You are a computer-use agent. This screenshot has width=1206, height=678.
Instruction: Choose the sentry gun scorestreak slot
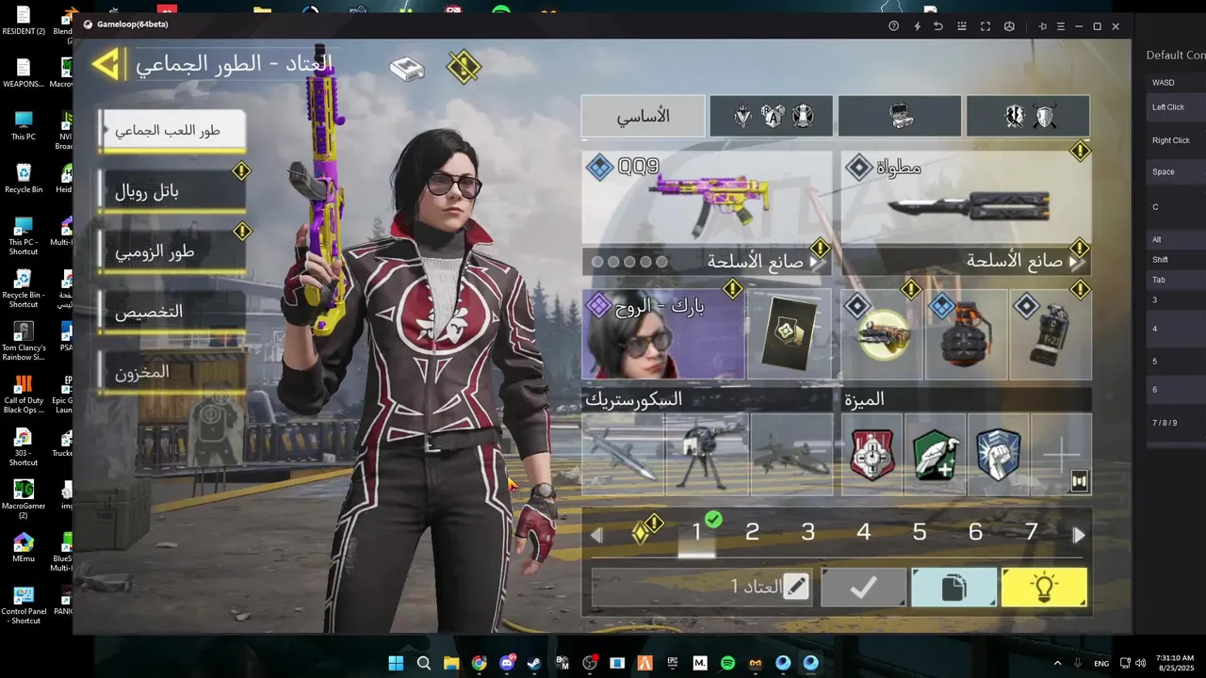point(707,454)
